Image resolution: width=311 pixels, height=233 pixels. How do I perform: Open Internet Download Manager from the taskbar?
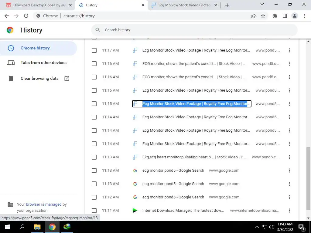pyautogui.click(x=67, y=227)
